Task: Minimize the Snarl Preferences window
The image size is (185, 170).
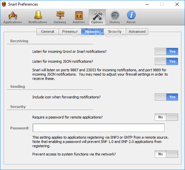Action: point(147,4)
